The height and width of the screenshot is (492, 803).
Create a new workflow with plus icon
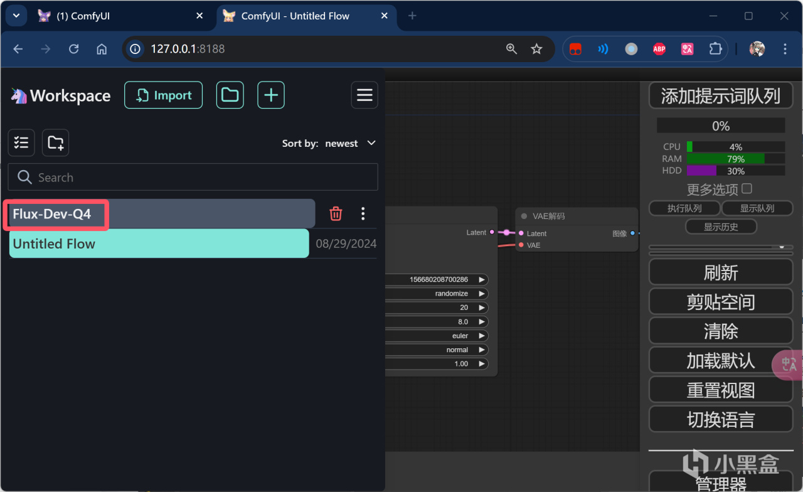coord(271,95)
